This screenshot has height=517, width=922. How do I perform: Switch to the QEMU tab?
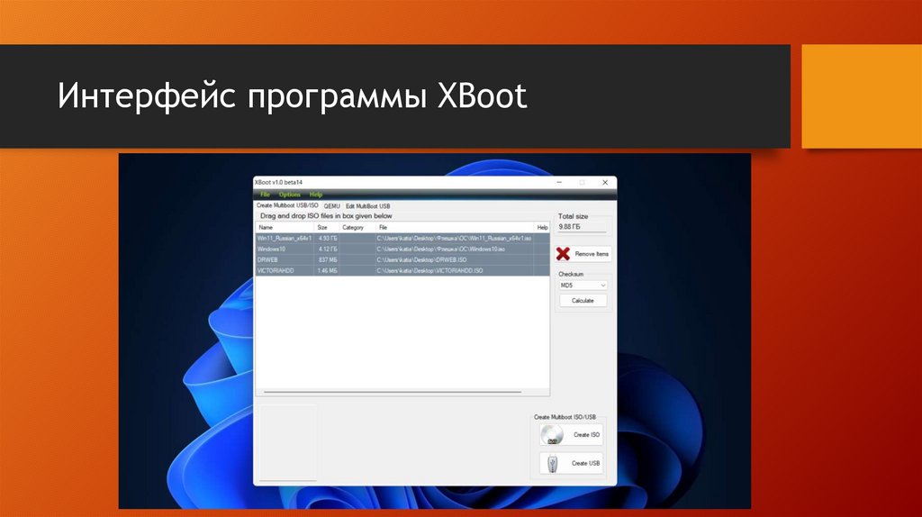[x=331, y=206]
